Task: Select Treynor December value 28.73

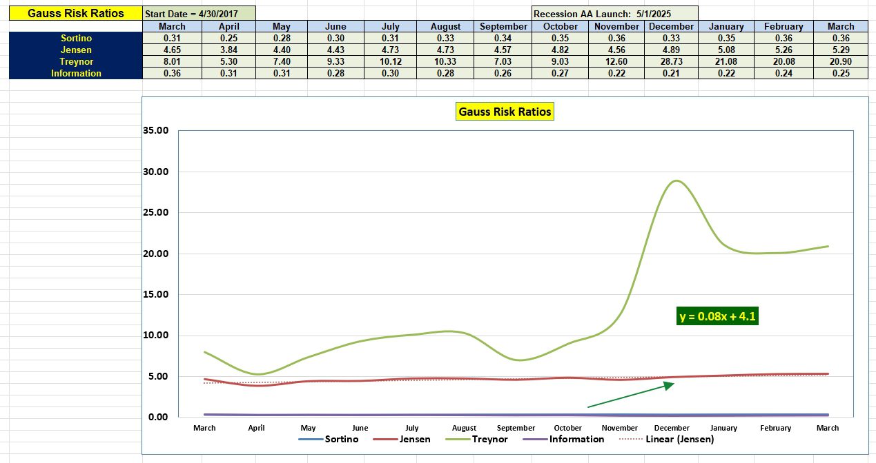Action: click(671, 61)
